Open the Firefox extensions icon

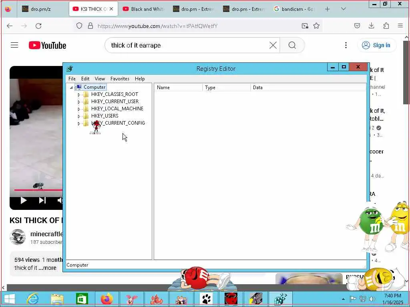386,26
